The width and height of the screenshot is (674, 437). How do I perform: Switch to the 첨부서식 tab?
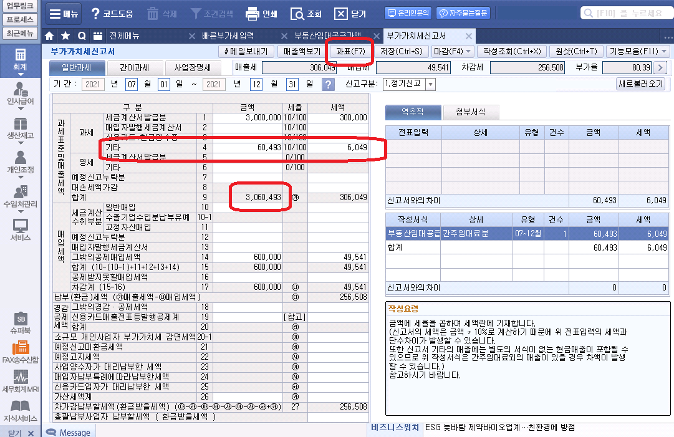(471, 112)
